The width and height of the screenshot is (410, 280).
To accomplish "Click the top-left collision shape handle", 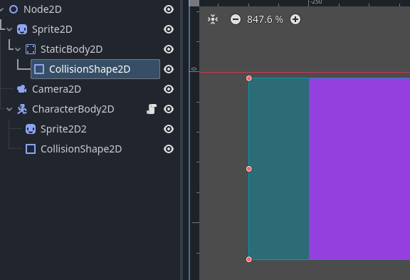I will click(249, 78).
